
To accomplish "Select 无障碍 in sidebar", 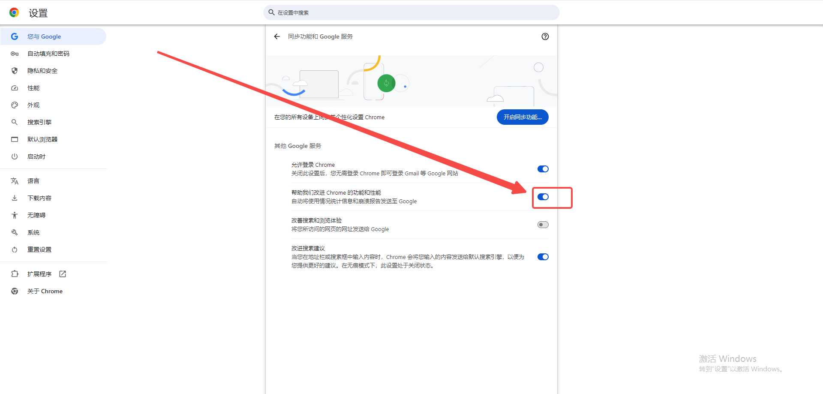I will click(53, 215).
